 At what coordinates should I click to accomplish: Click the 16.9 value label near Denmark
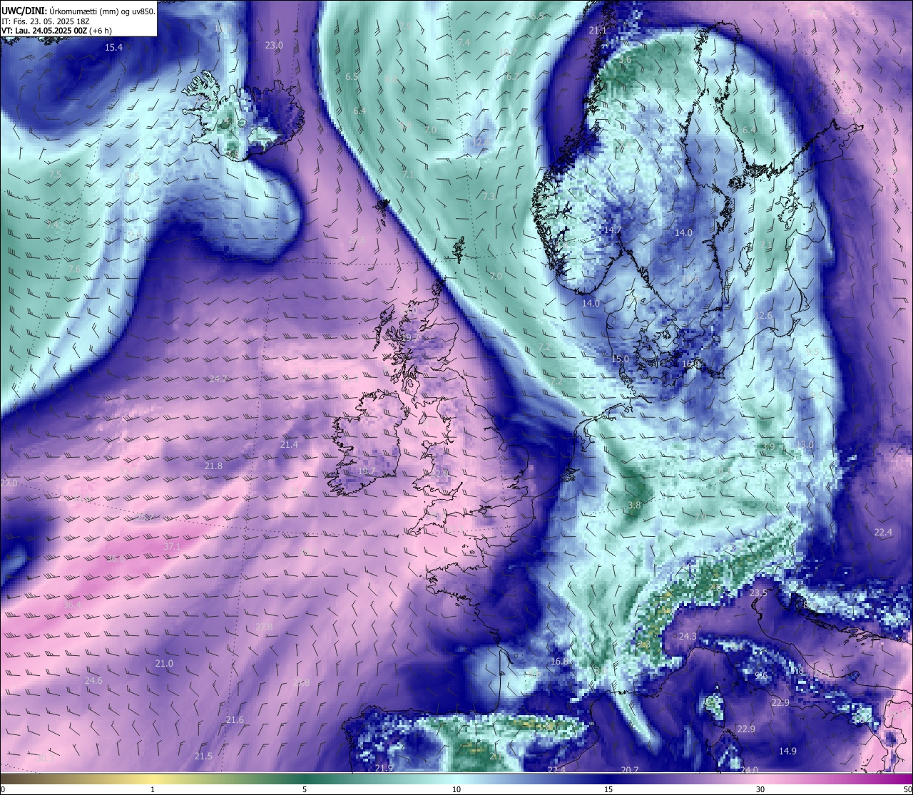pos(691,364)
